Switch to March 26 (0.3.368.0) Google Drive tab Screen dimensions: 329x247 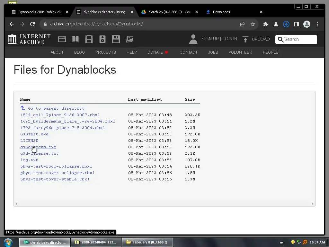tap(170, 12)
